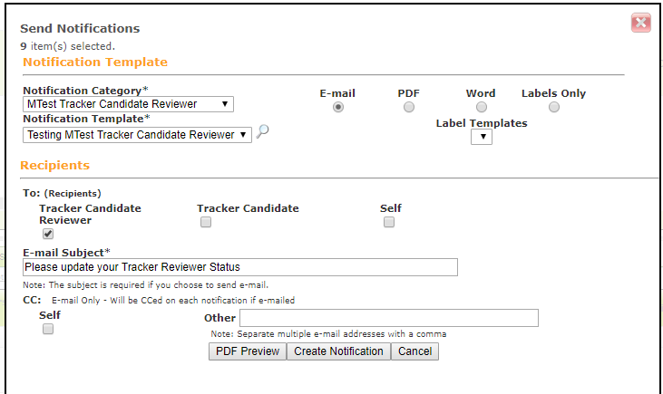The image size is (663, 394).
Task: Check the Tracker Candidate recipient checkbox
Action: (x=206, y=222)
